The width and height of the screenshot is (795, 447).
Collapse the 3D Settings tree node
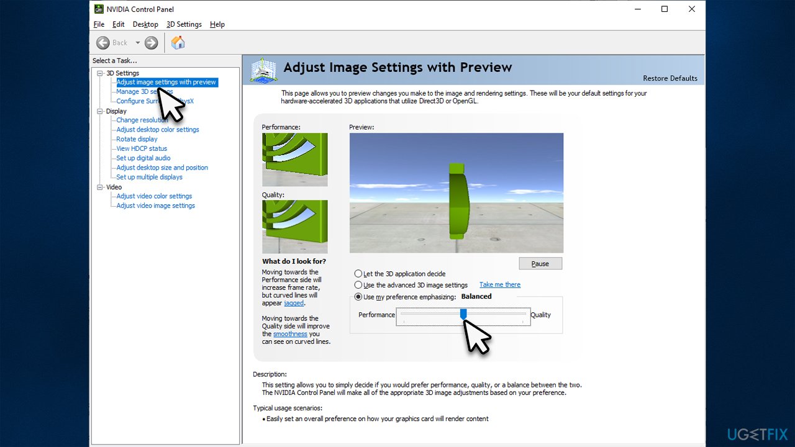100,73
